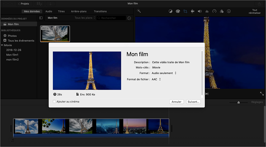Switch to Mes données tab

click(32, 11)
